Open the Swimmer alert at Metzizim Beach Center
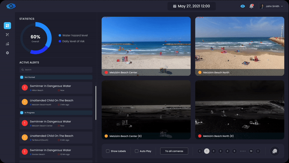This screenshot has width=289, height=163. 56,123
